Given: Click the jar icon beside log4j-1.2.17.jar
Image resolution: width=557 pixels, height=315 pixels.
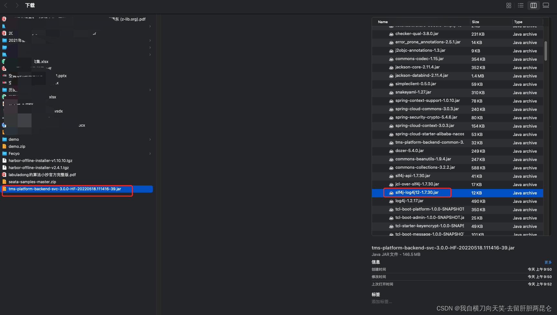Looking at the screenshot, I should [391, 201].
